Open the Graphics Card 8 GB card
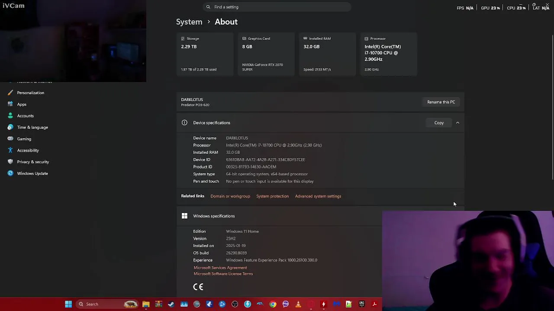This screenshot has height=311, width=554. tap(266, 54)
